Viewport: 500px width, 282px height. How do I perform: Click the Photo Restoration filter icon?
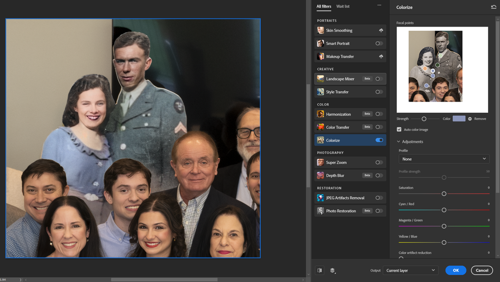pyautogui.click(x=320, y=211)
